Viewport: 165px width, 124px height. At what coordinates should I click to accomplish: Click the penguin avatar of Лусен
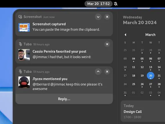[24, 82]
